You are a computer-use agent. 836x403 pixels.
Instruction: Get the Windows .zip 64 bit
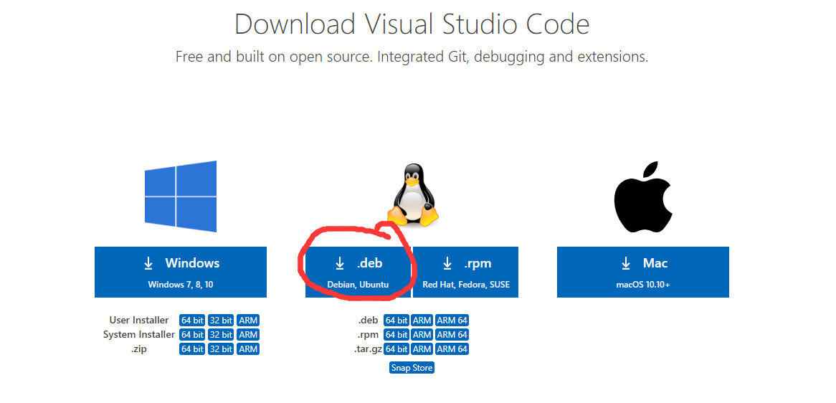192,349
